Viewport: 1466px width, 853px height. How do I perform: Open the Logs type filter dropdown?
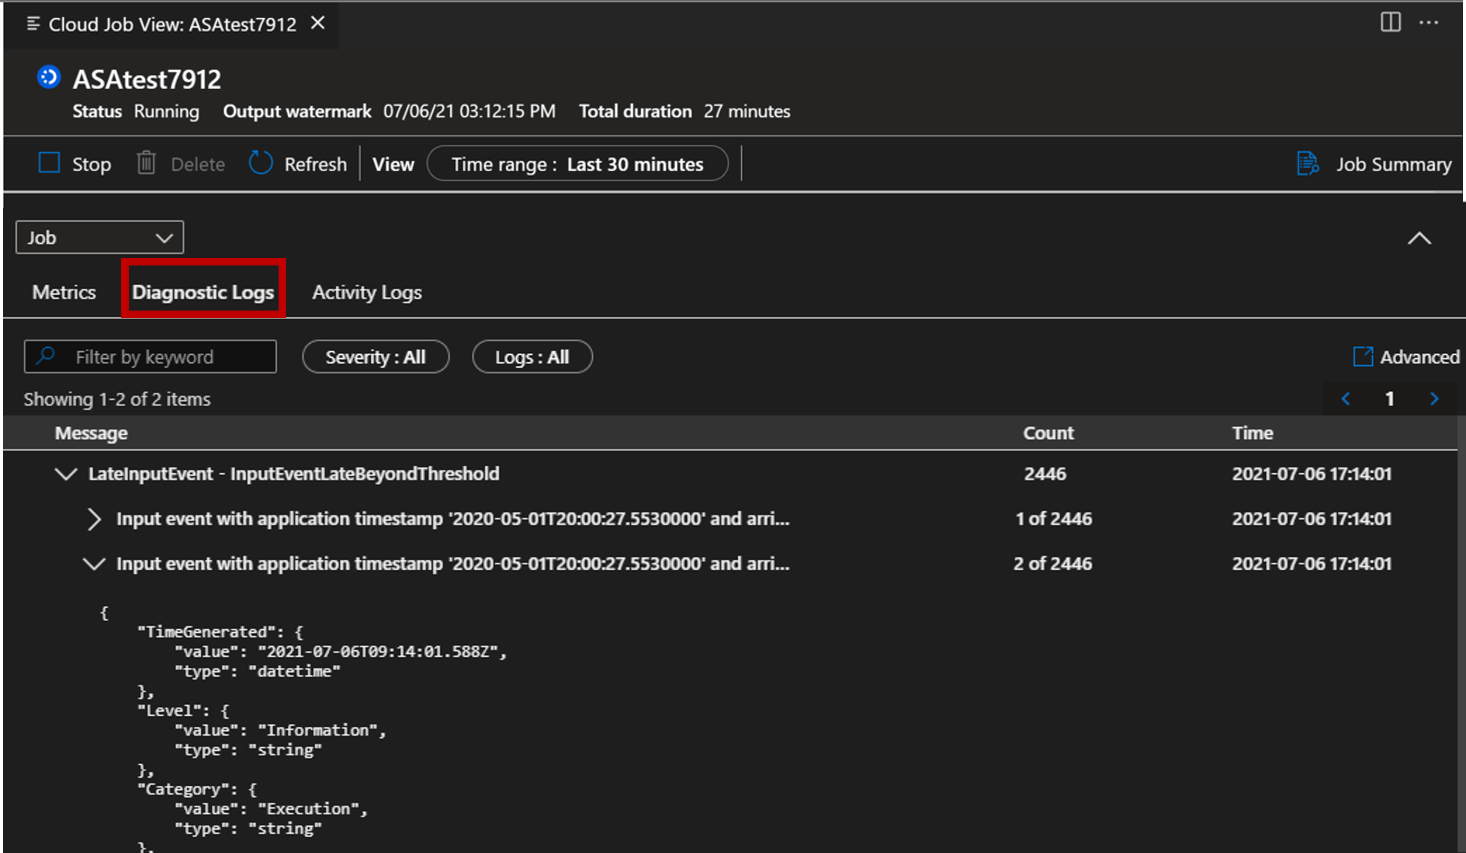click(531, 357)
